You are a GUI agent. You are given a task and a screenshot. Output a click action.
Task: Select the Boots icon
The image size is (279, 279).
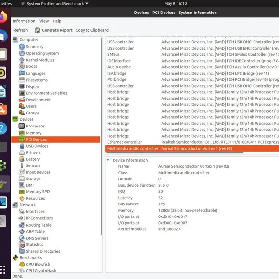[22, 66]
